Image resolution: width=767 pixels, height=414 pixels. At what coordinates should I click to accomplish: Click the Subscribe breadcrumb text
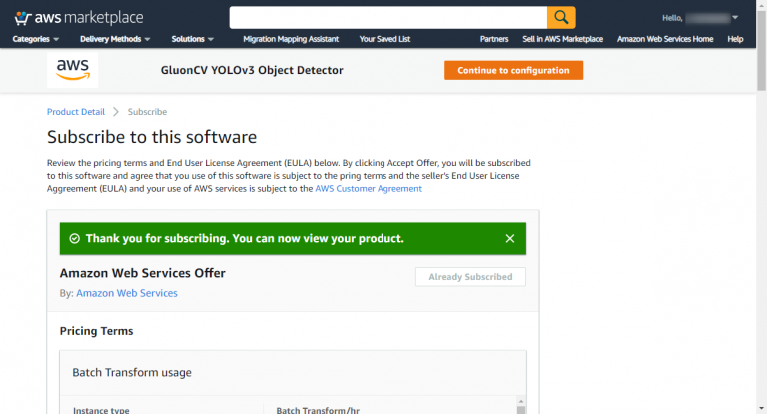pyautogui.click(x=147, y=112)
